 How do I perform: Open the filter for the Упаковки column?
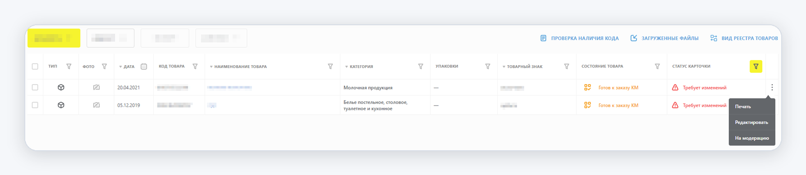coord(488,67)
